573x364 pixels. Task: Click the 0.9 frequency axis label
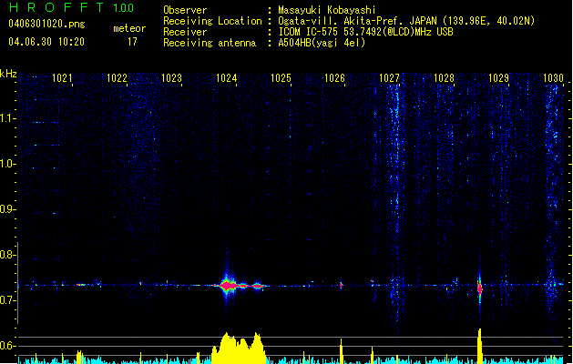coord(6,209)
